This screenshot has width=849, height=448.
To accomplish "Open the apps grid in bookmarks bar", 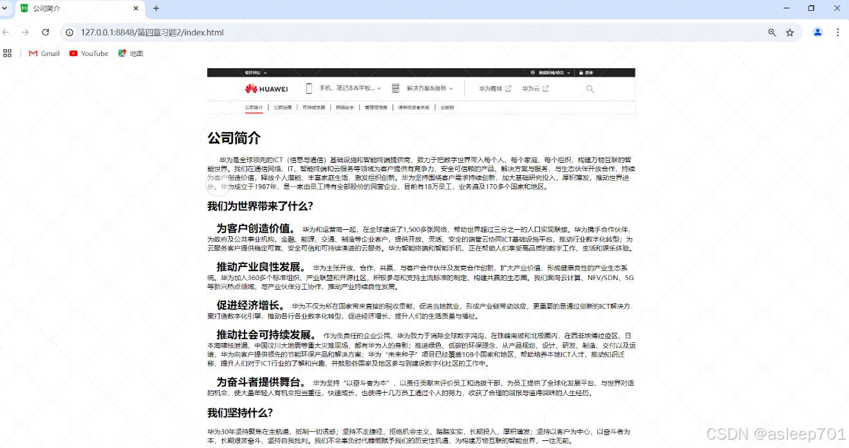I will coord(8,53).
